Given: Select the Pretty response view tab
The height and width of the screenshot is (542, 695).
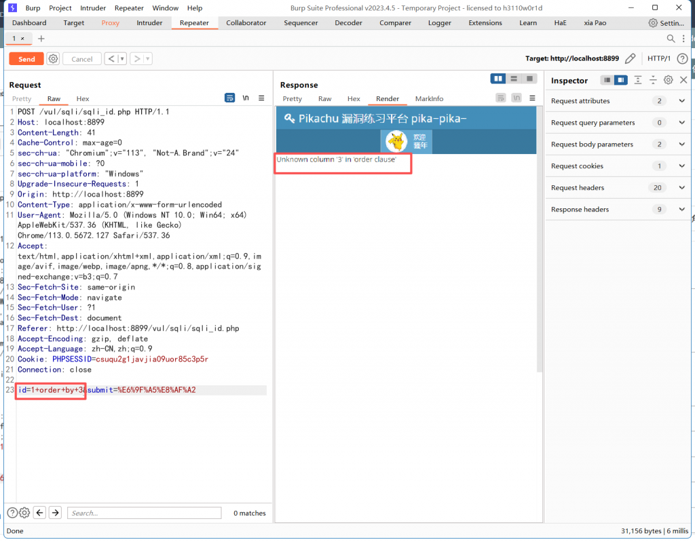Looking at the screenshot, I should tap(292, 99).
